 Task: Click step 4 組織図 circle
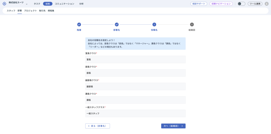(x=192, y=25)
